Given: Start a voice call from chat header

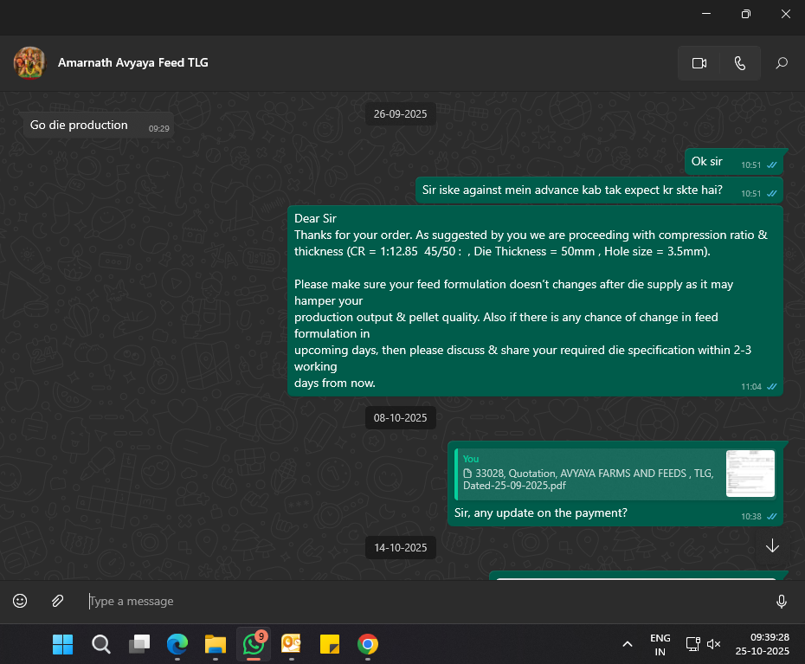Looking at the screenshot, I should (x=739, y=63).
